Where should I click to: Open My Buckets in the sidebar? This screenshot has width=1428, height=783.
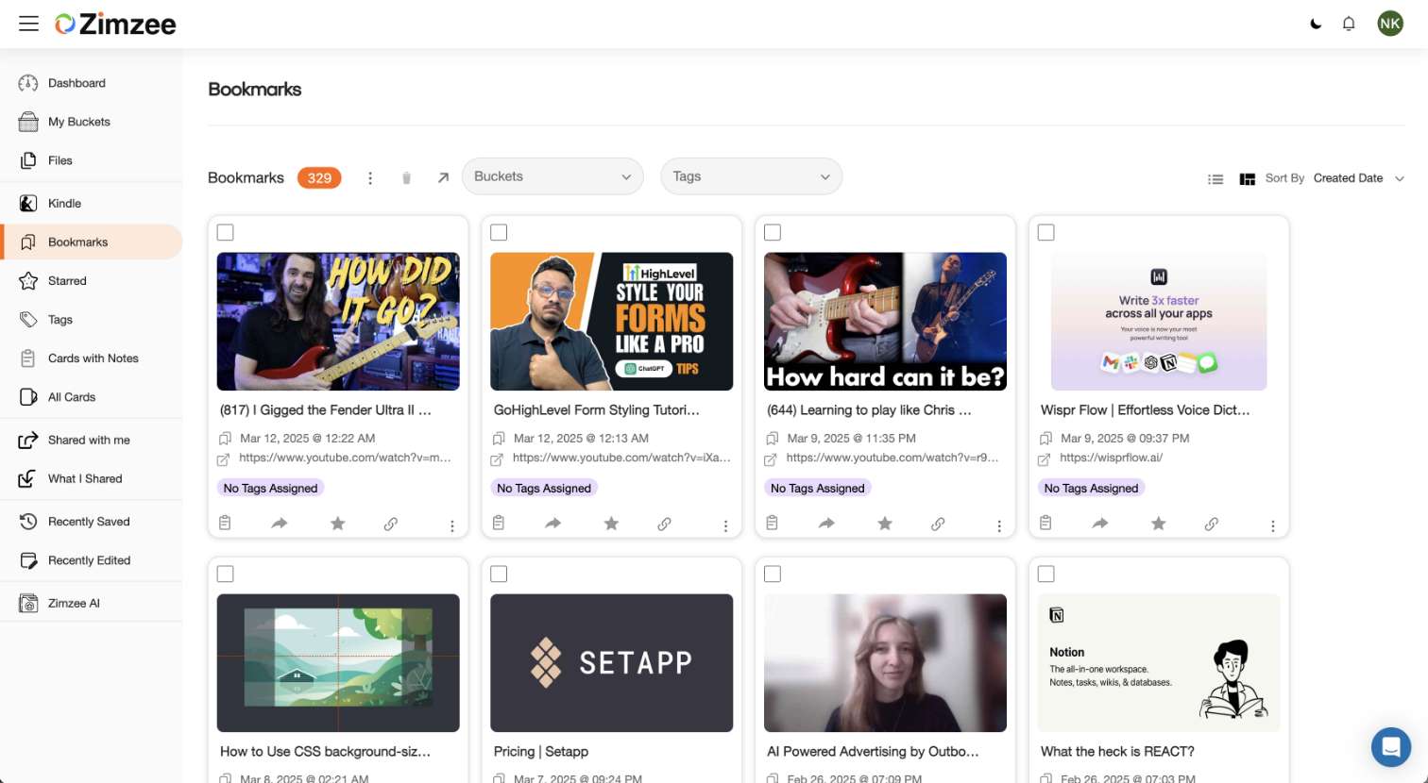pos(91,122)
